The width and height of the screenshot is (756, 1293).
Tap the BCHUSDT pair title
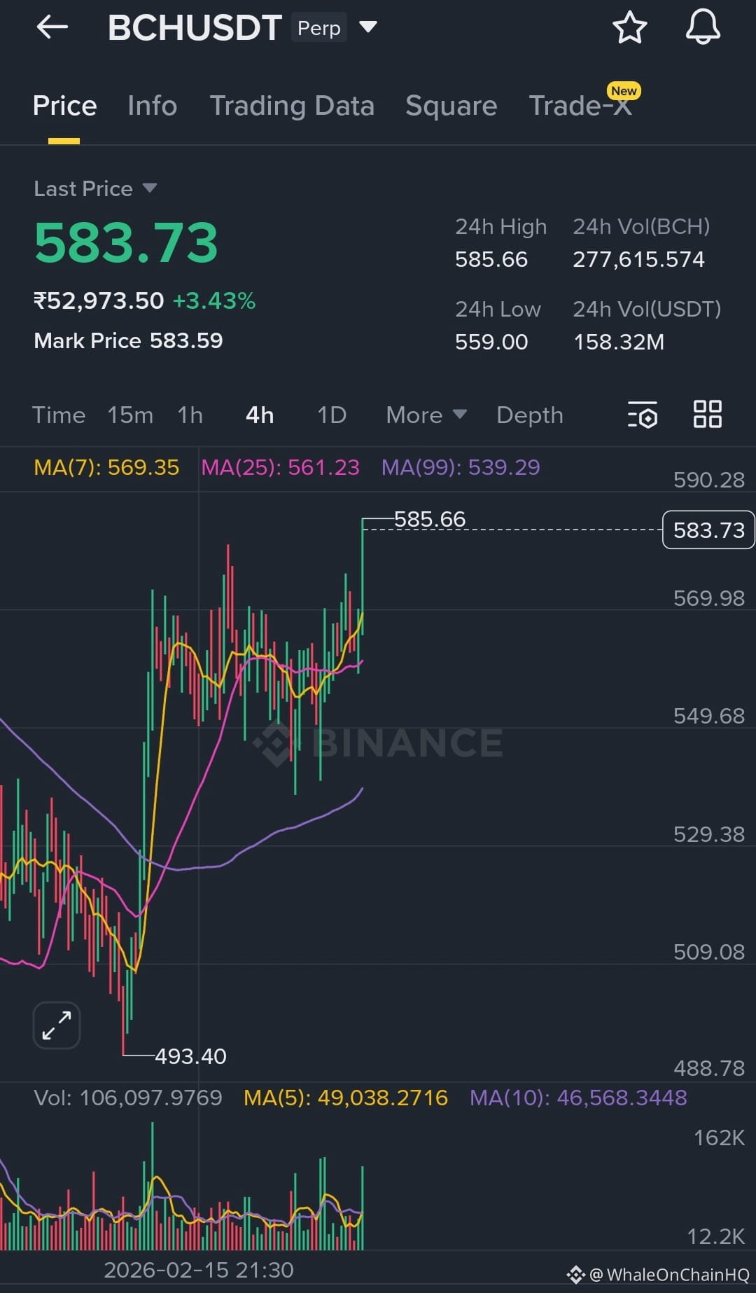[x=195, y=27]
